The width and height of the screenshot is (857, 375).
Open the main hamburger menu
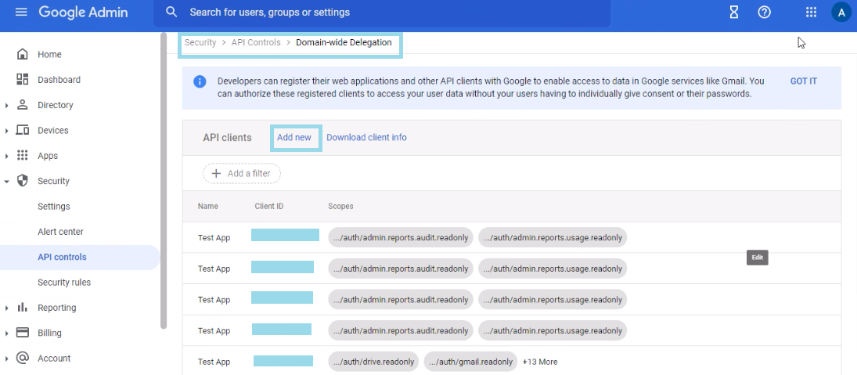[21, 13]
